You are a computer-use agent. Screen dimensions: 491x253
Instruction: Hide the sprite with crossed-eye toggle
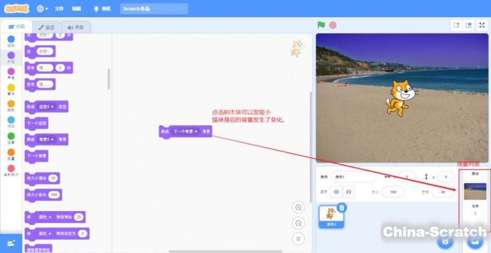pyautogui.click(x=348, y=192)
